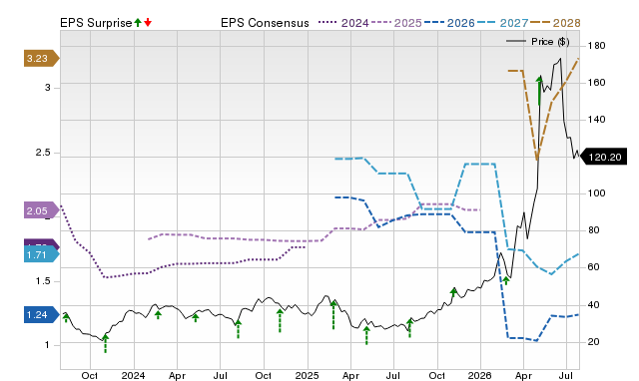Screen dimensions: 639x381
Task: Select the solid green surprise arrow at the 2026 price spike
Action: [539, 91]
